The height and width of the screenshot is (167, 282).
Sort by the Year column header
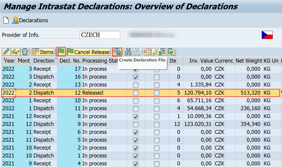click(x=9, y=61)
